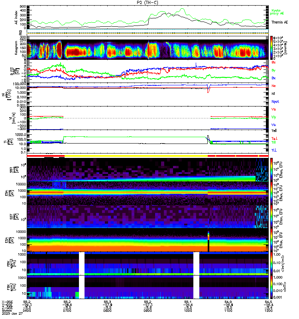Click the "Keogram" axis label
Viewport: 299px width, 319px height.
[16, 47]
